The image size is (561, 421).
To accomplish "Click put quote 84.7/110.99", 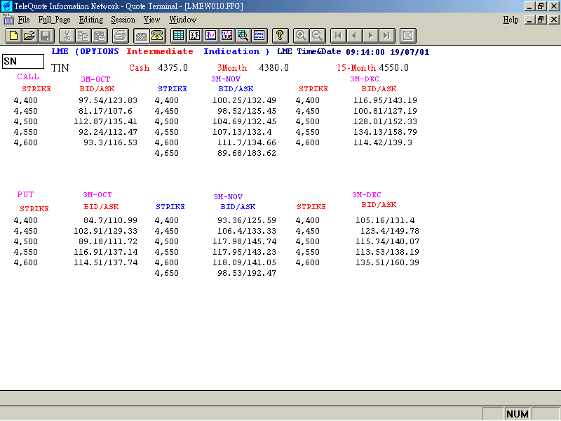I will pos(110,220).
